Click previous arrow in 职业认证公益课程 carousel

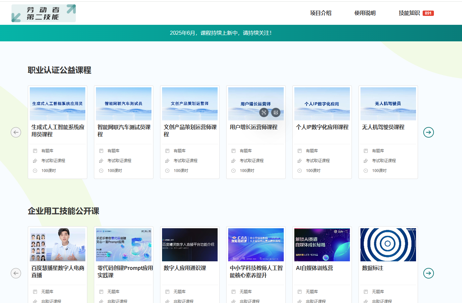tap(16, 132)
